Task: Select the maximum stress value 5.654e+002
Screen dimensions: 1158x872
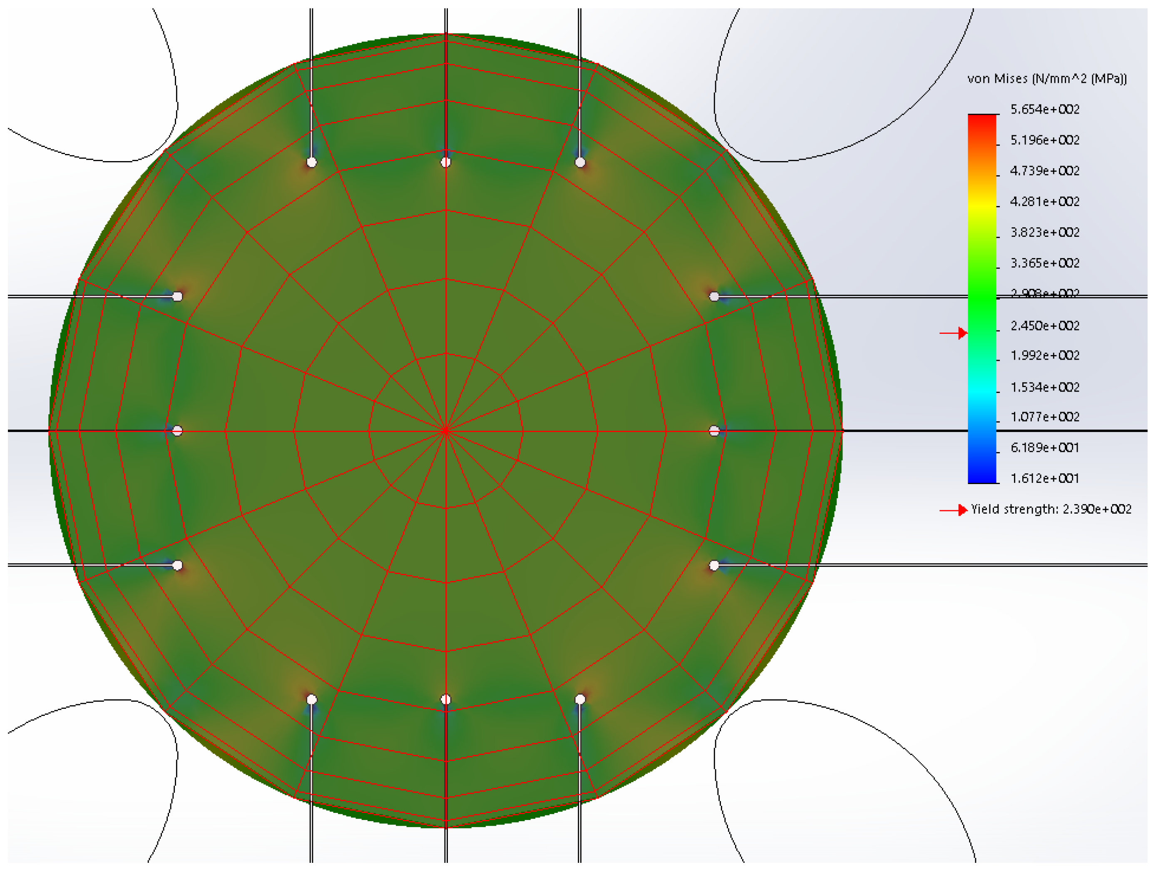Action: [x=1044, y=109]
